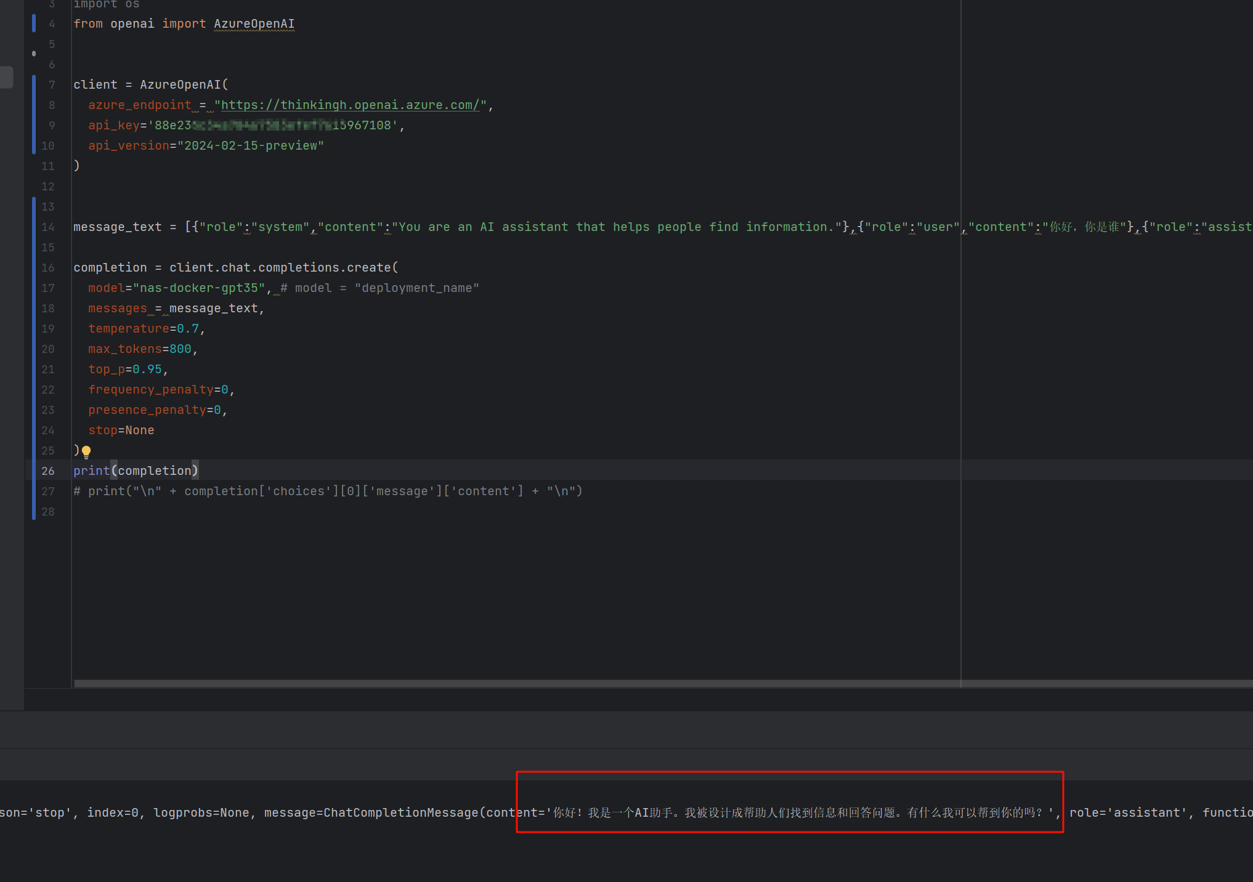The image size is (1253, 882).
Task: Click the underlined AzureOpenAI import warning
Action: click(x=254, y=24)
